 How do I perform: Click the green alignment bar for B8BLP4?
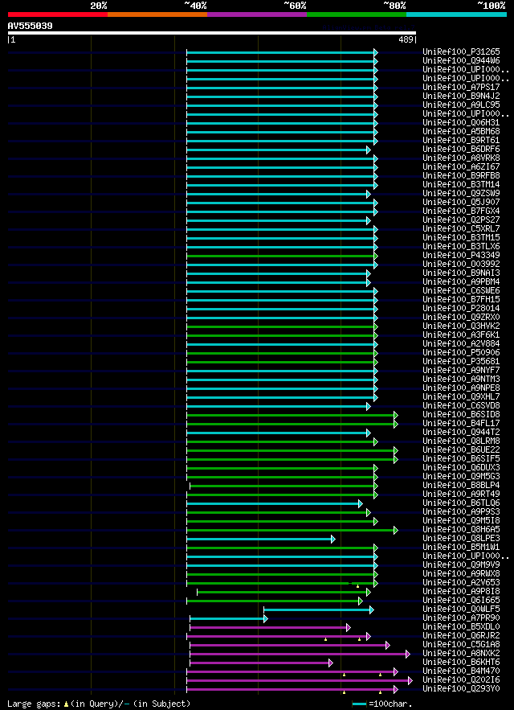coord(284,486)
